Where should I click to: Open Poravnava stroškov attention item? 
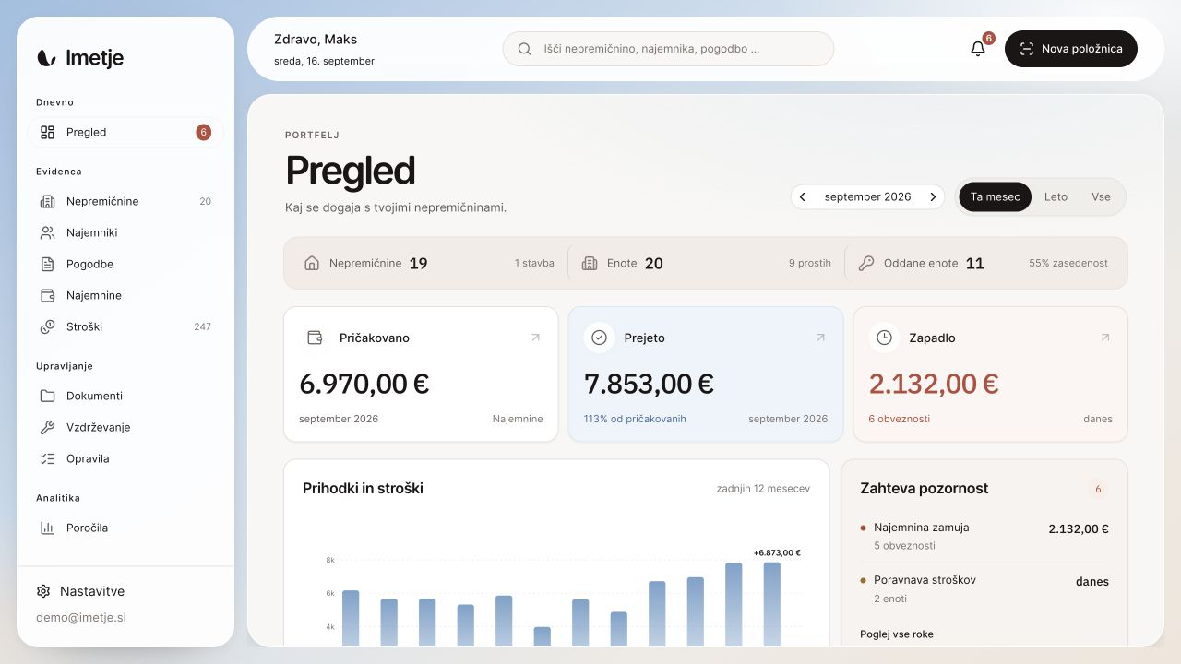(984, 588)
